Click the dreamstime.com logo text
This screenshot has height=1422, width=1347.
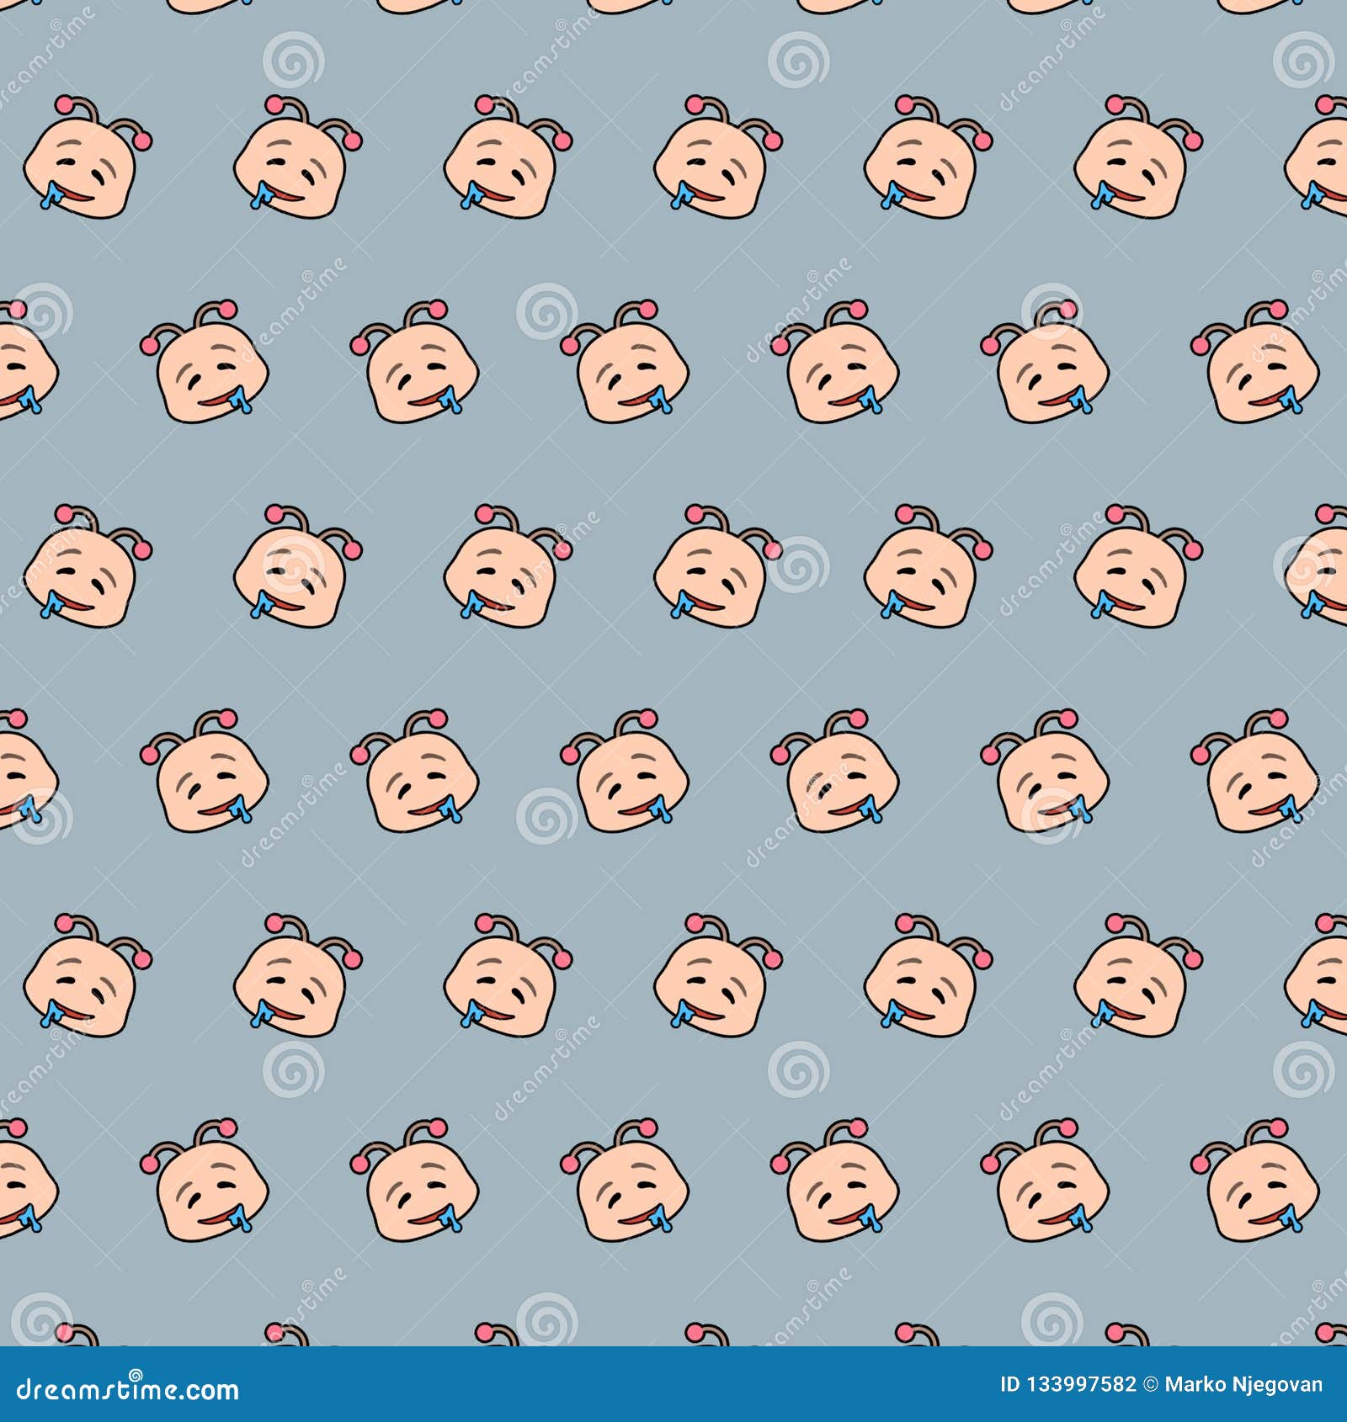128,1389
